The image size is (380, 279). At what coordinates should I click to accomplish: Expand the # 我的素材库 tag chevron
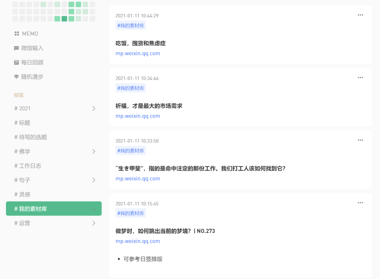coord(94,209)
